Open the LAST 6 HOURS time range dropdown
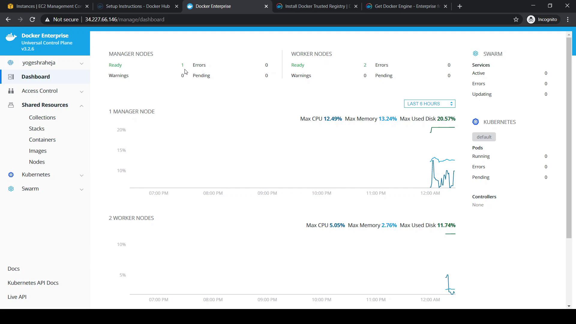The image size is (576, 324). 429,104
